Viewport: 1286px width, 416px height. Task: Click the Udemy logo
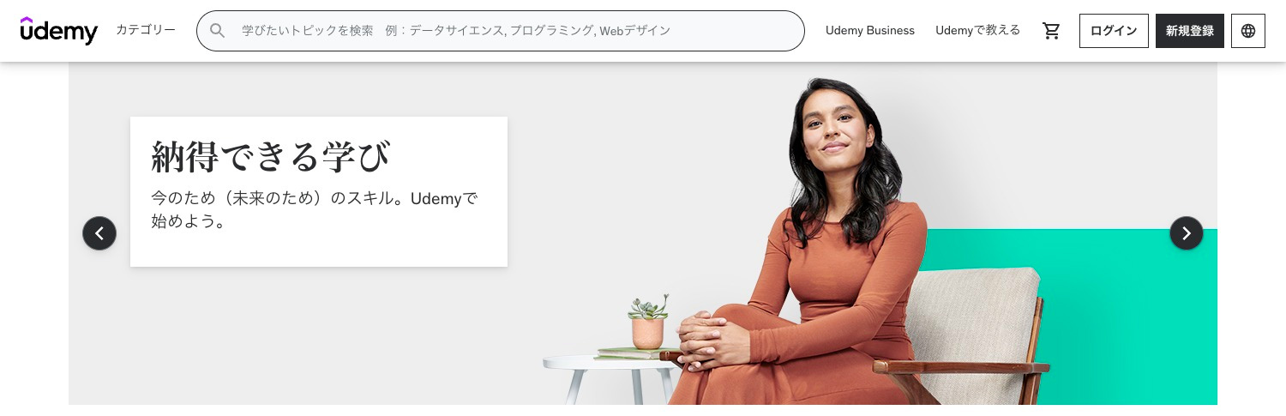(59, 31)
